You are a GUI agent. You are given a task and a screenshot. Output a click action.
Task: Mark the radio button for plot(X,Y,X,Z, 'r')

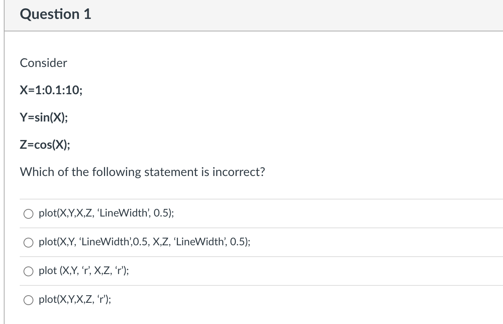29,300
